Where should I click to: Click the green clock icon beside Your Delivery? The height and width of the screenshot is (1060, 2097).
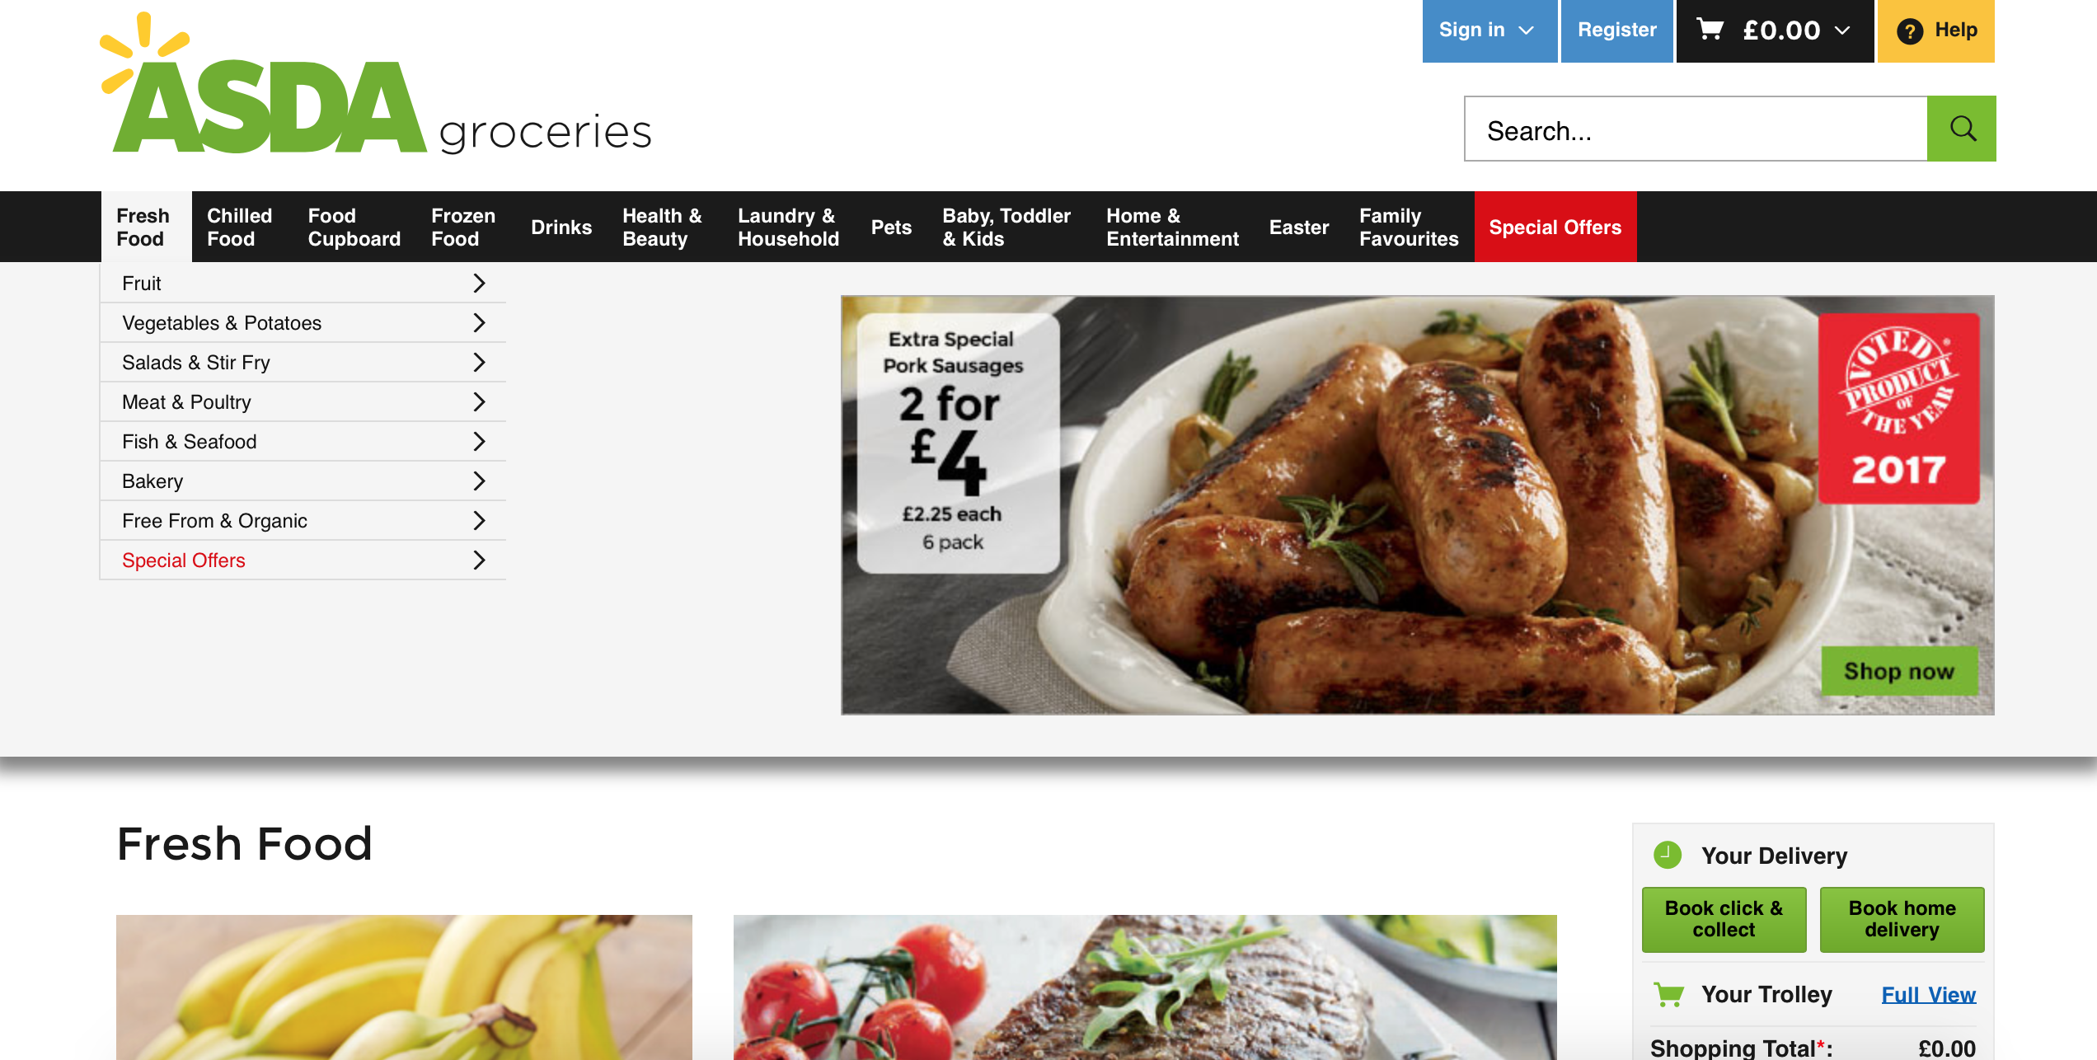click(1668, 855)
